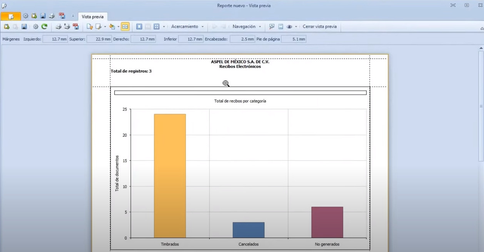Click the printer icon in the toolbar
This screenshot has width=484, height=252.
click(58, 26)
